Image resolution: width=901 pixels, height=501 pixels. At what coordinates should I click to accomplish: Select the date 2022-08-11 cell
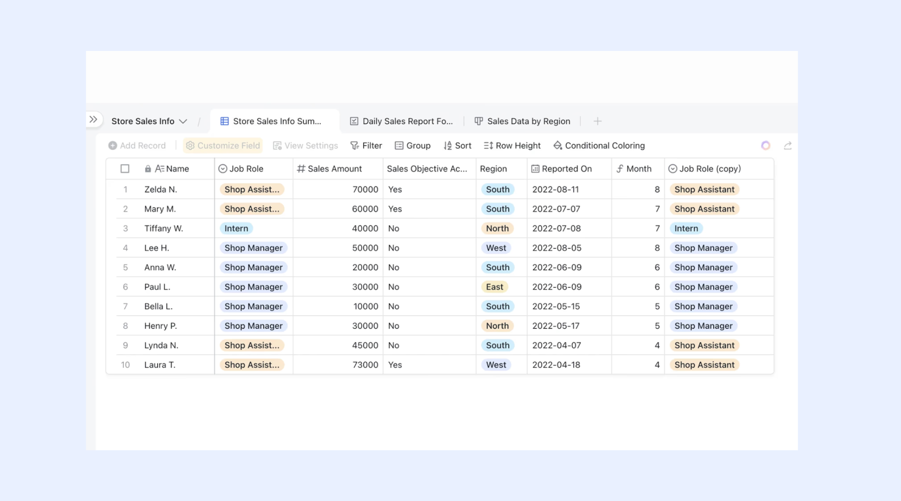[569, 190]
